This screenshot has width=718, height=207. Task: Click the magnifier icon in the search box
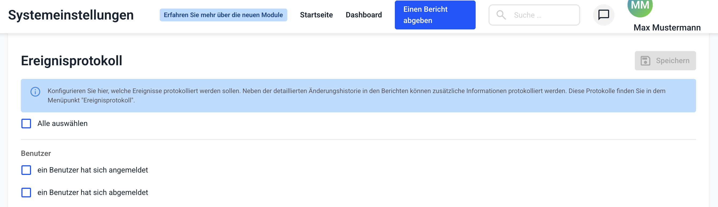click(501, 15)
